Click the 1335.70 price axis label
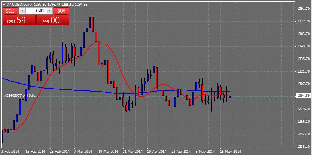 point(303,59)
